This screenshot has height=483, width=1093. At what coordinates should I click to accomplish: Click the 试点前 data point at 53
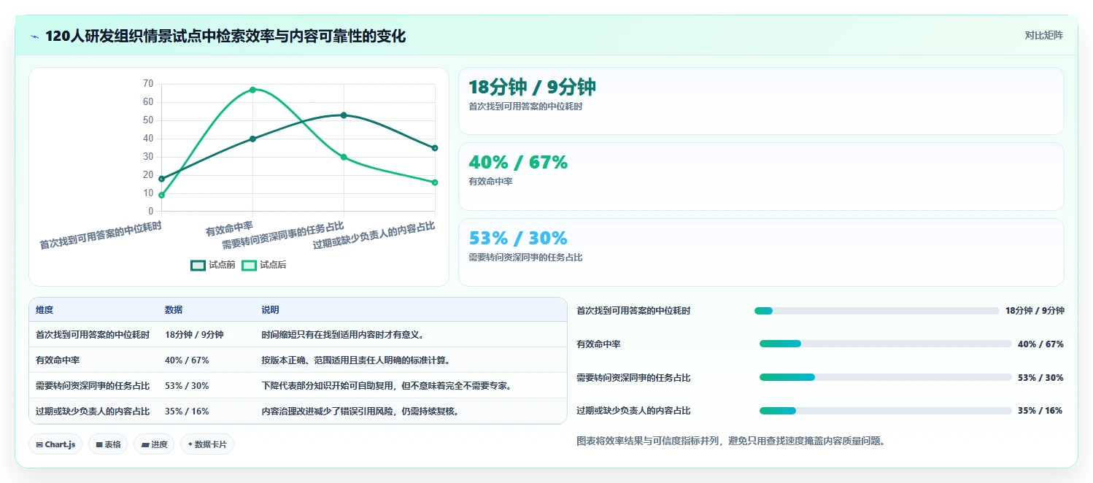coord(344,115)
